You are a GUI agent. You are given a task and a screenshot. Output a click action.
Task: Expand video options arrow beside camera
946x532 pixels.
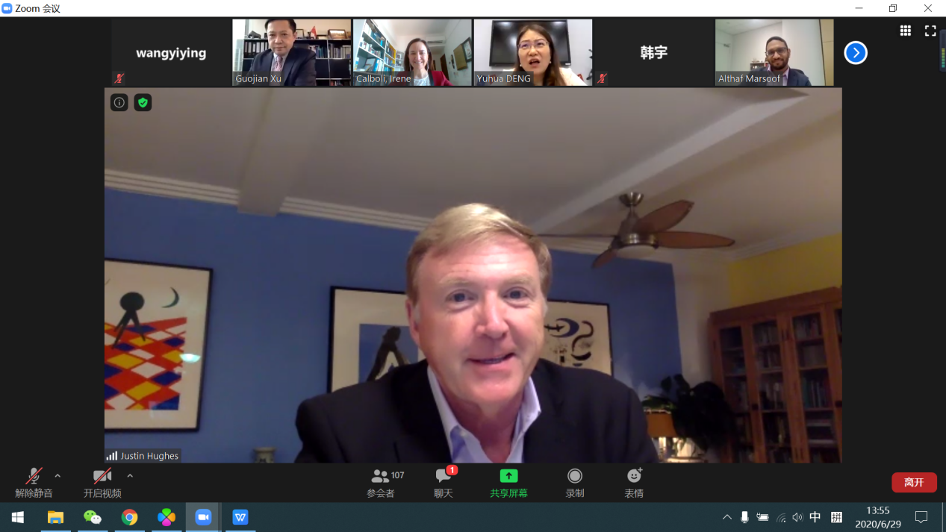(x=130, y=476)
